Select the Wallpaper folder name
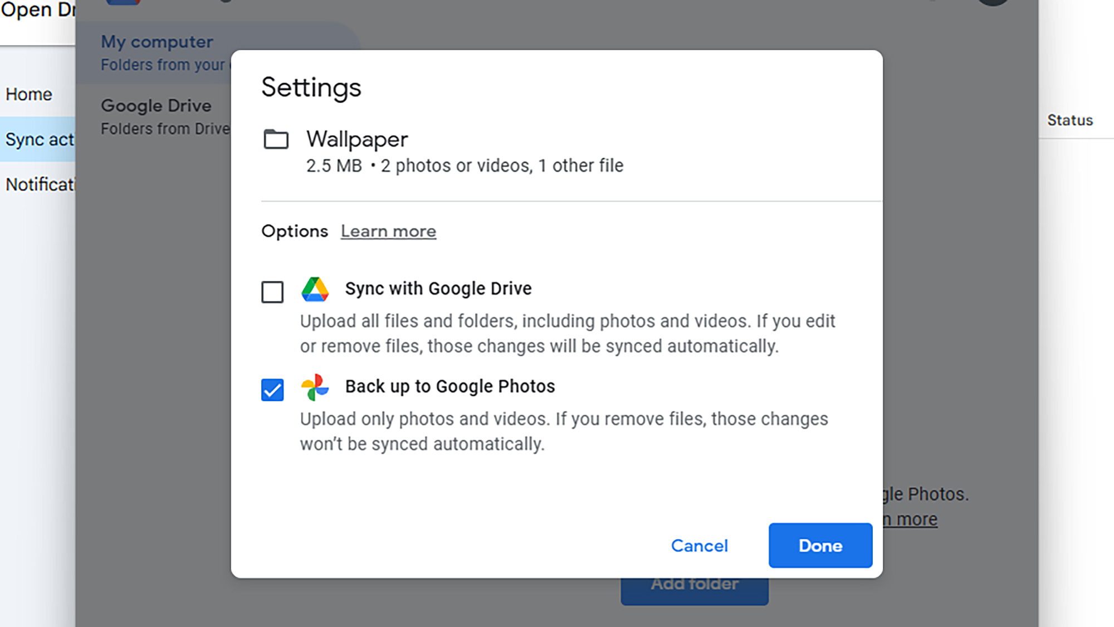The height and width of the screenshot is (627, 1114). coord(357,139)
